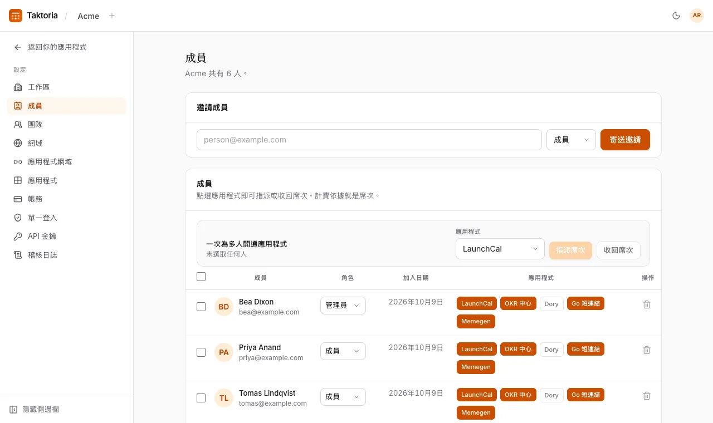Remove Tomas Lindqvist with trash icon

647,396
